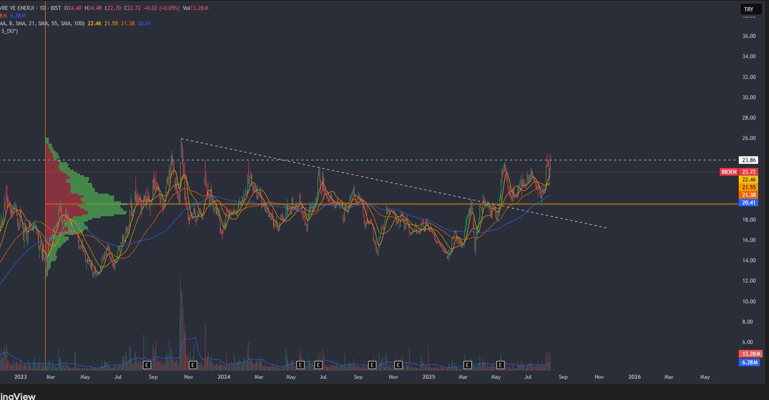The width and height of the screenshot is (769, 400).
Task: Click the 2025 label on the time axis
Action: 429,378
